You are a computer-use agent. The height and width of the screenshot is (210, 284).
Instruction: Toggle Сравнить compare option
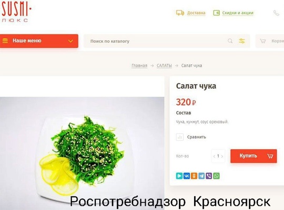coord(191,137)
